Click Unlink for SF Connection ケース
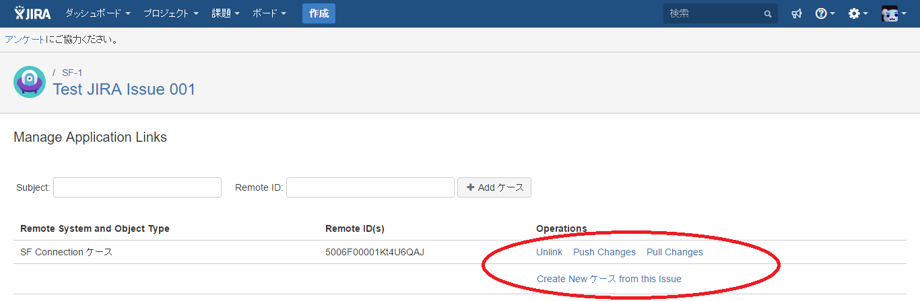 tap(549, 252)
